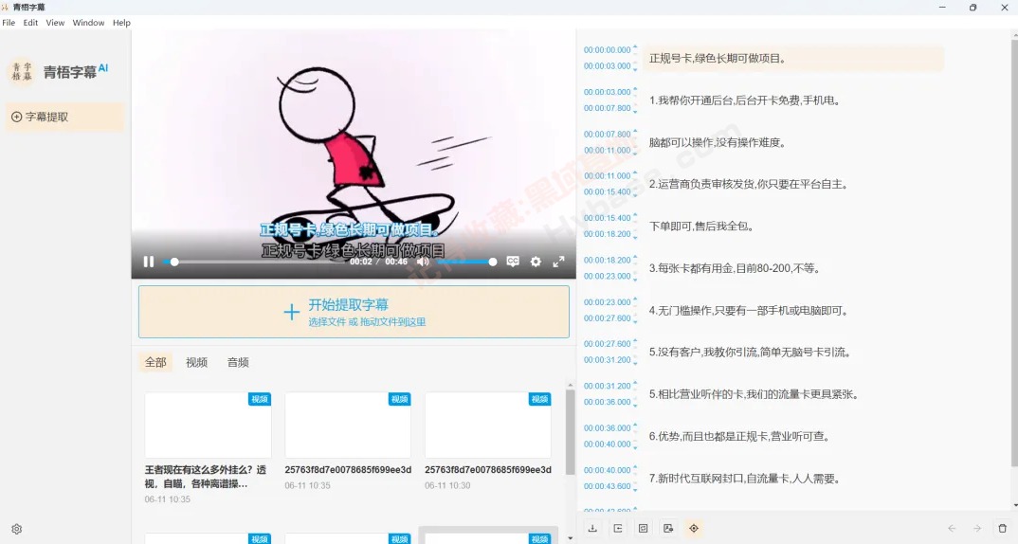
Task: Click the import arrow icon in subtitle toolbar
Action: 618,529
